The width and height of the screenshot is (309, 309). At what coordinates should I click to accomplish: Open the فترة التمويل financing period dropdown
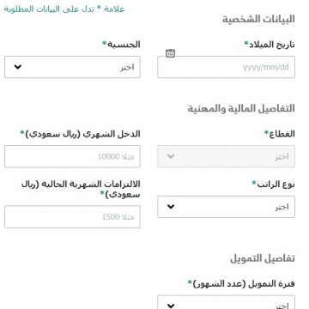(226, 302)
